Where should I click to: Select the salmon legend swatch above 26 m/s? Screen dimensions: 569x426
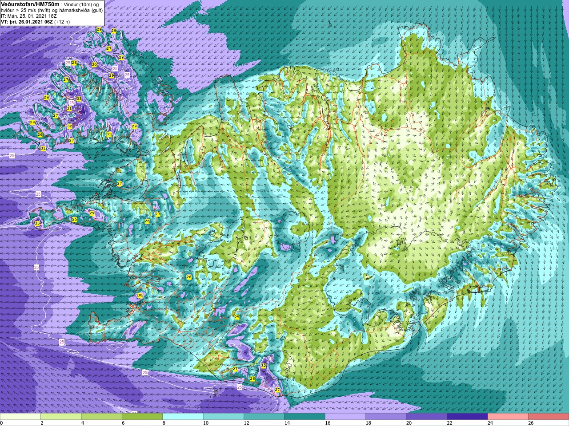point(548,417)
